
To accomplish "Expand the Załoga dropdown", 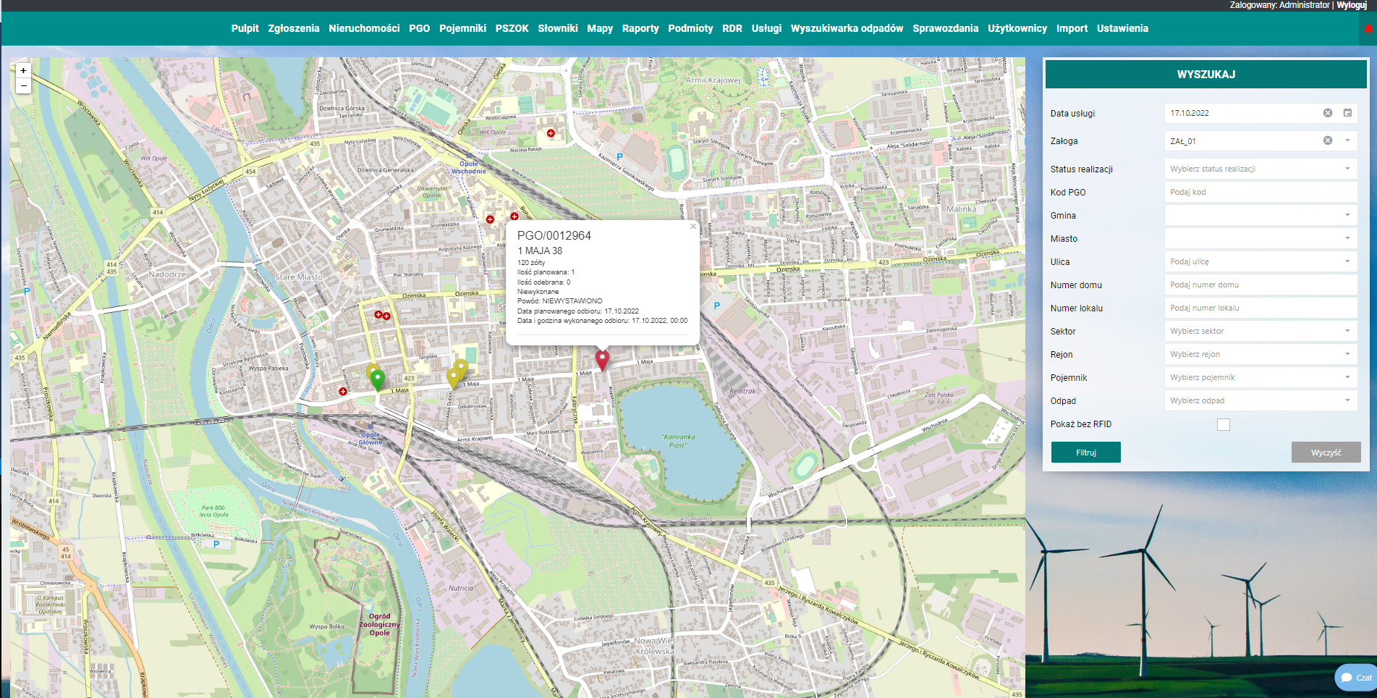I will coord(1347,140).
